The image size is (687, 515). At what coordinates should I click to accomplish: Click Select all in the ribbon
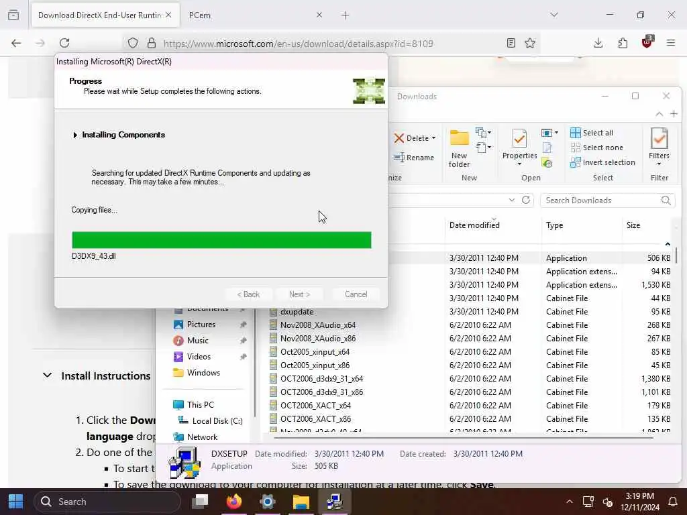(592, 133)
